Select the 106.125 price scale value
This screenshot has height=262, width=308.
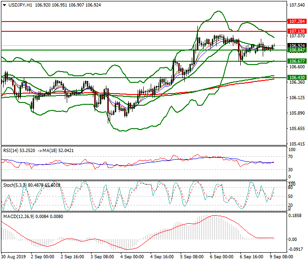click(x=297, y=98)
